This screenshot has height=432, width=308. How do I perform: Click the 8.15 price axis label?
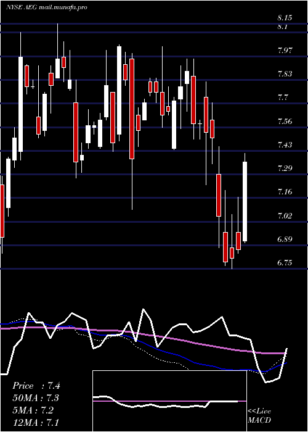[x=285, y=18]
